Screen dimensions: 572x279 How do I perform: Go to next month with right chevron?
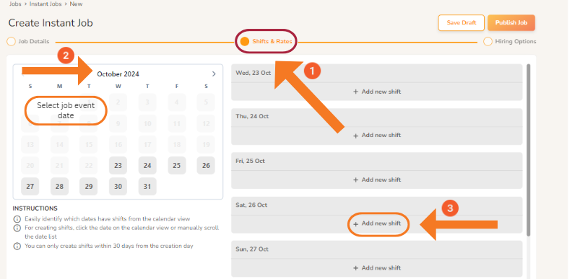click(214, 74)
